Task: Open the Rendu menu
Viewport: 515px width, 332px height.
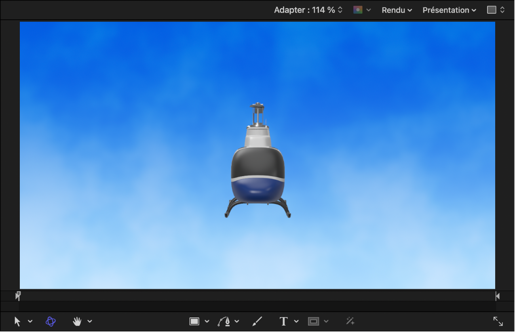Action: (x=397, y=10)
